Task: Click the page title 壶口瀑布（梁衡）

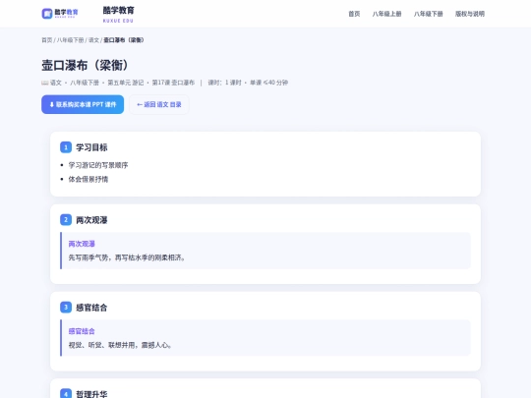Action: pyautogui.click(x=85, y=65)
